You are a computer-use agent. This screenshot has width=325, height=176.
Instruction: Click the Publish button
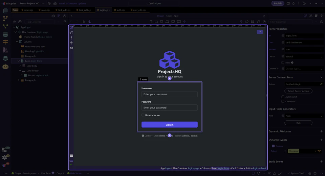point(278,3)
